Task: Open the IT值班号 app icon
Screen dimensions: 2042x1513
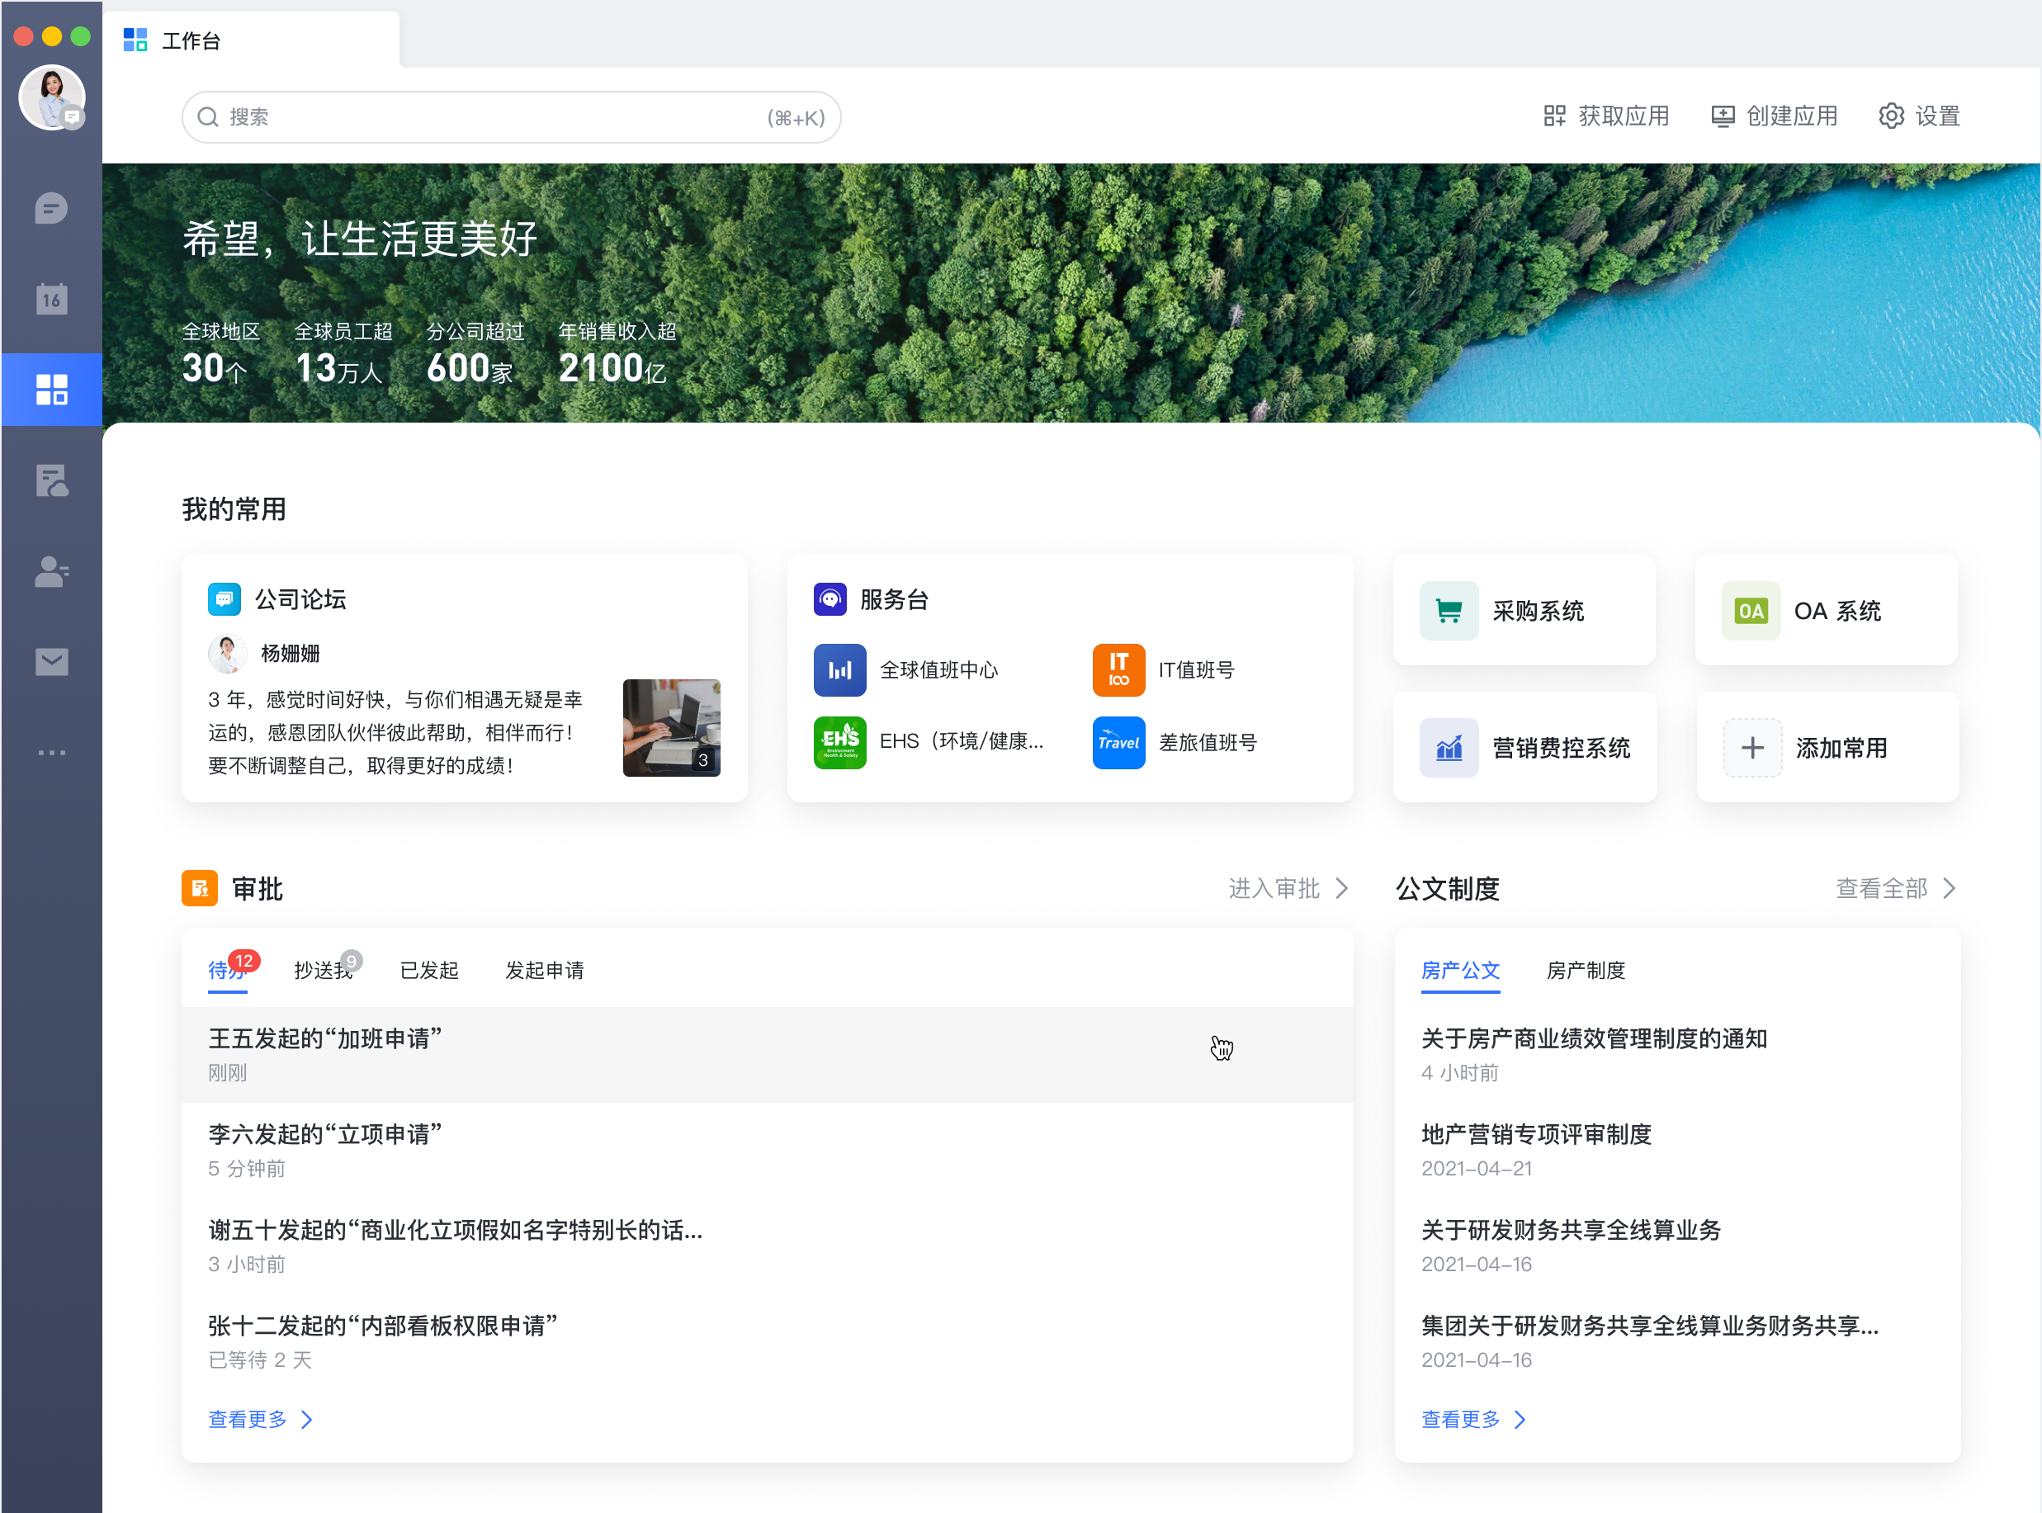Action: [x=1118, y=669]
